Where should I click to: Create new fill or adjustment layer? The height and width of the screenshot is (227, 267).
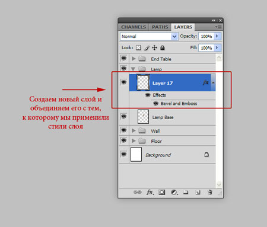[x=174, y=192]
